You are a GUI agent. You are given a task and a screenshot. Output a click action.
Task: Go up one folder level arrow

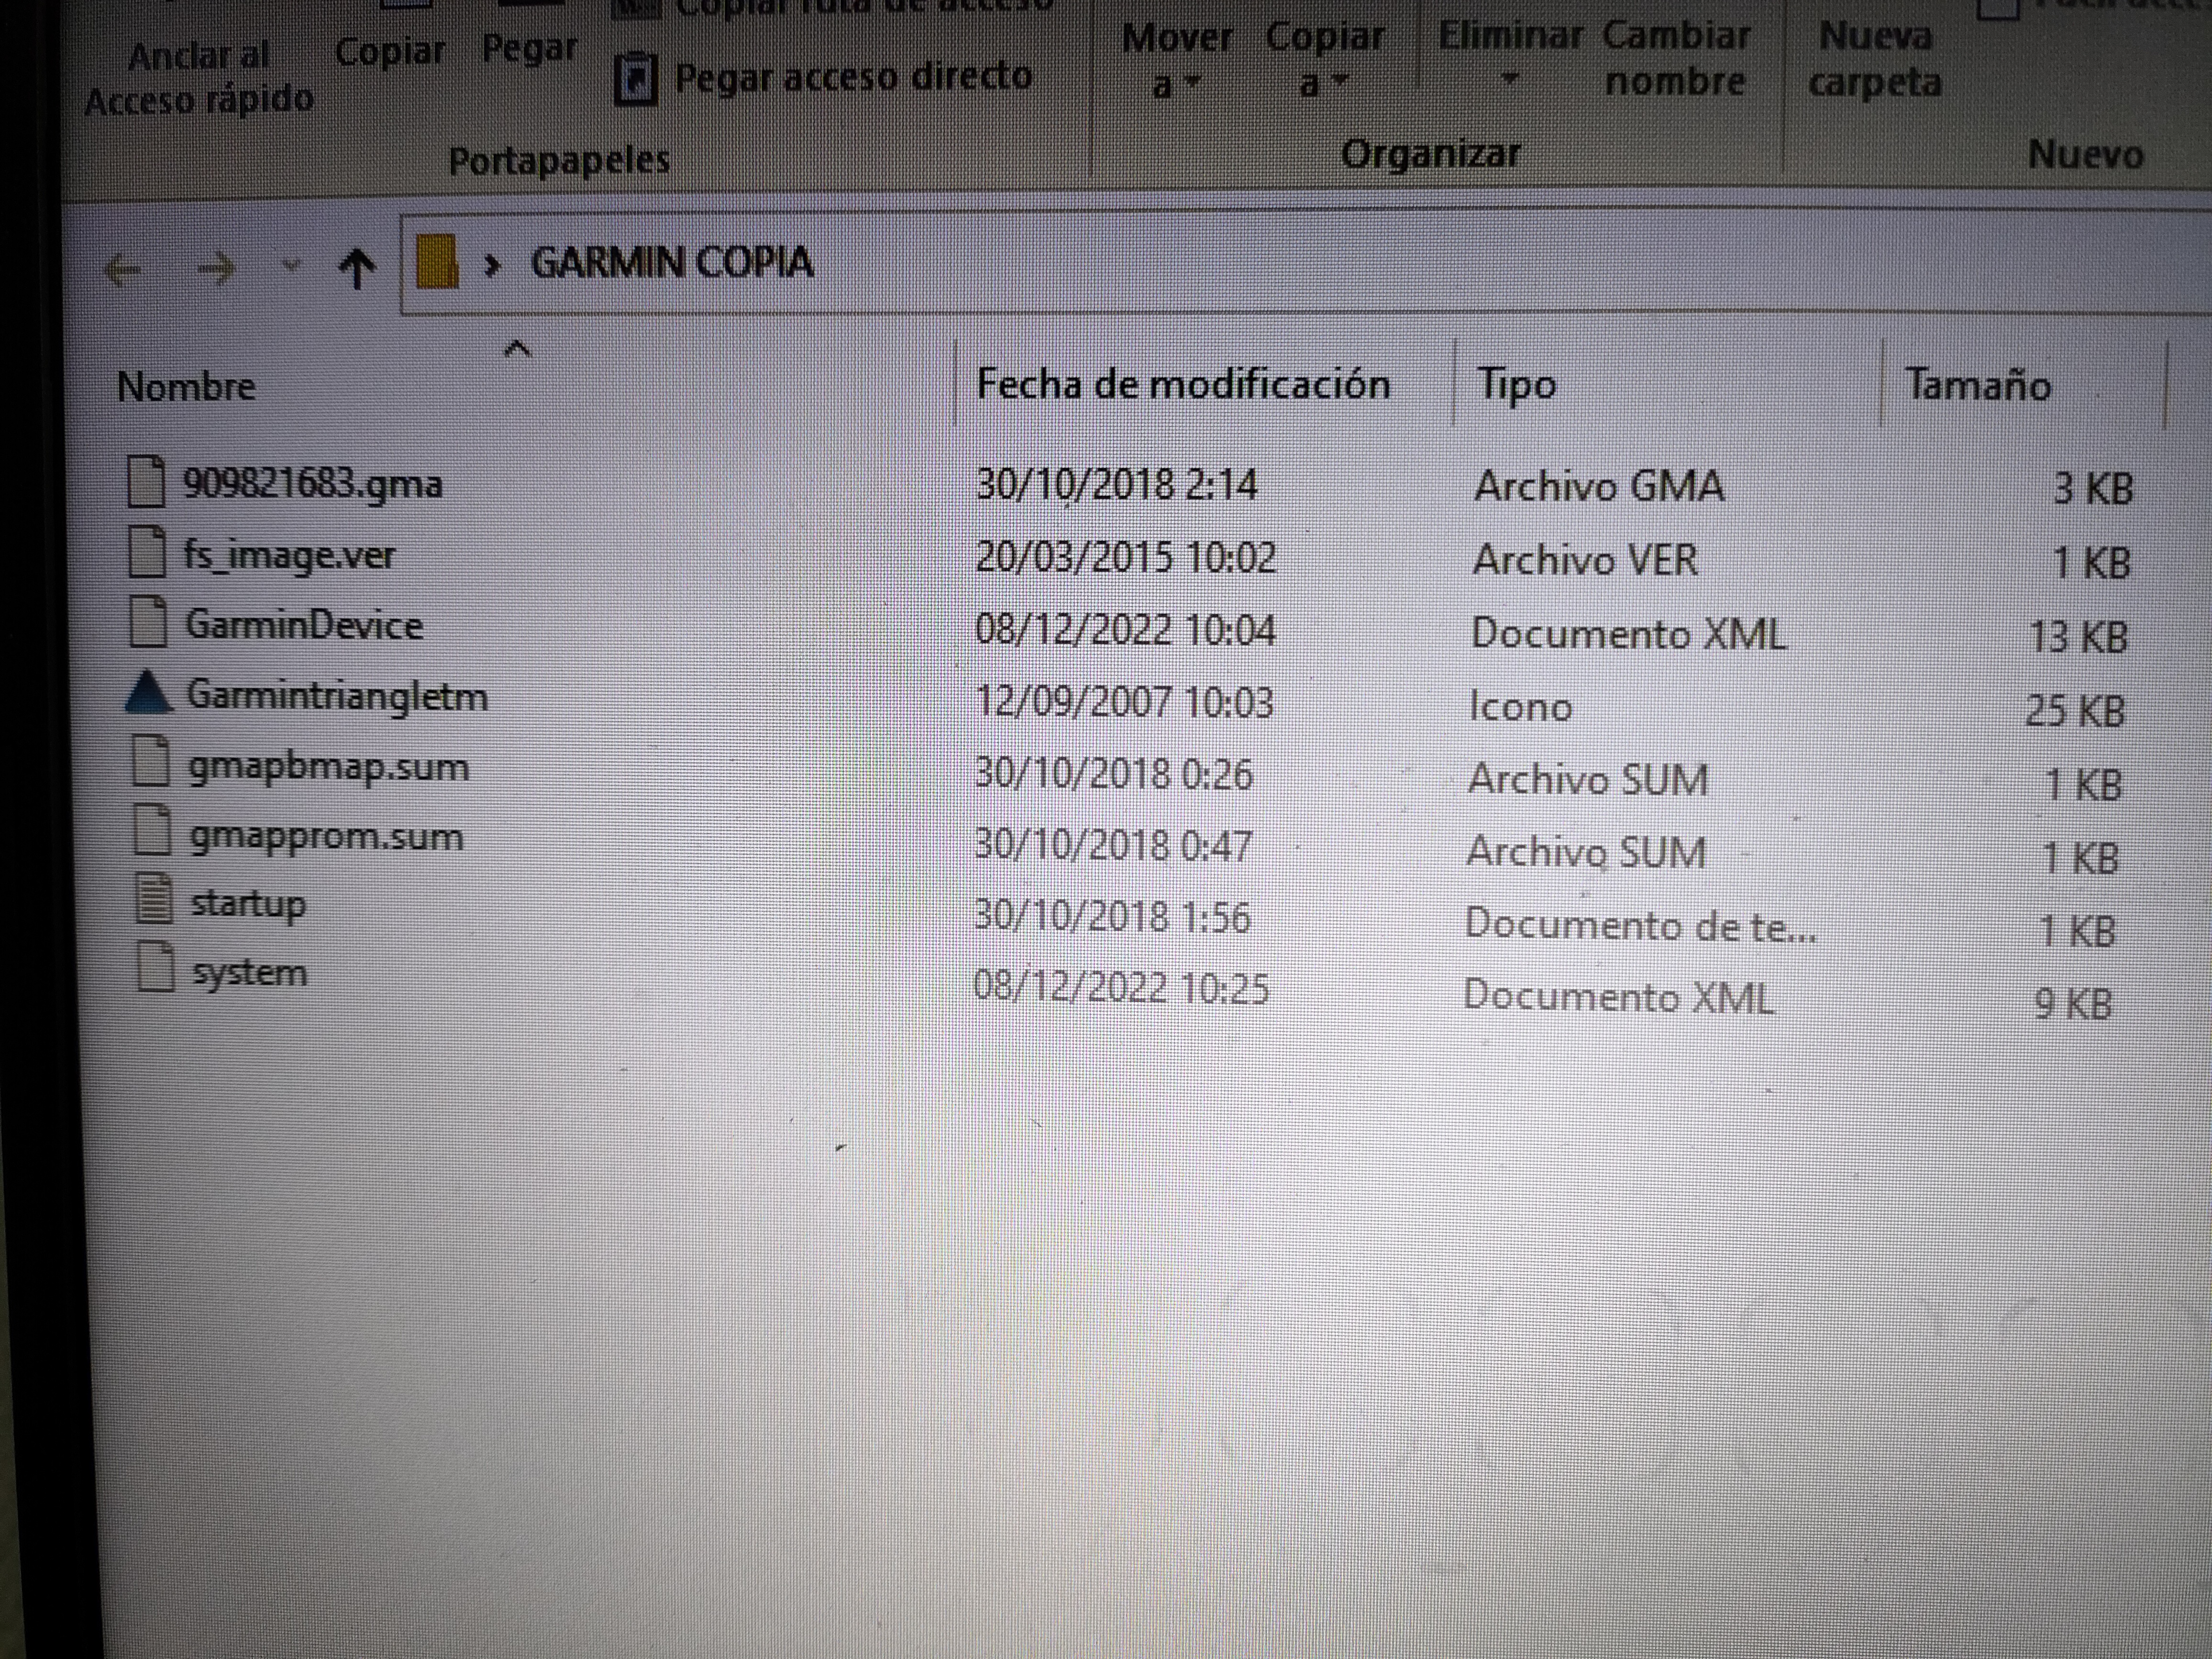357,268
